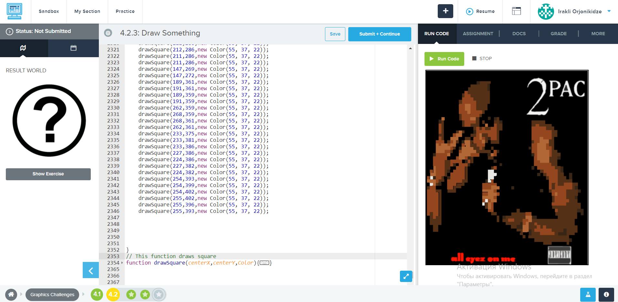
Task: Click the user avatar picture
Action: (x=546, y=11)
